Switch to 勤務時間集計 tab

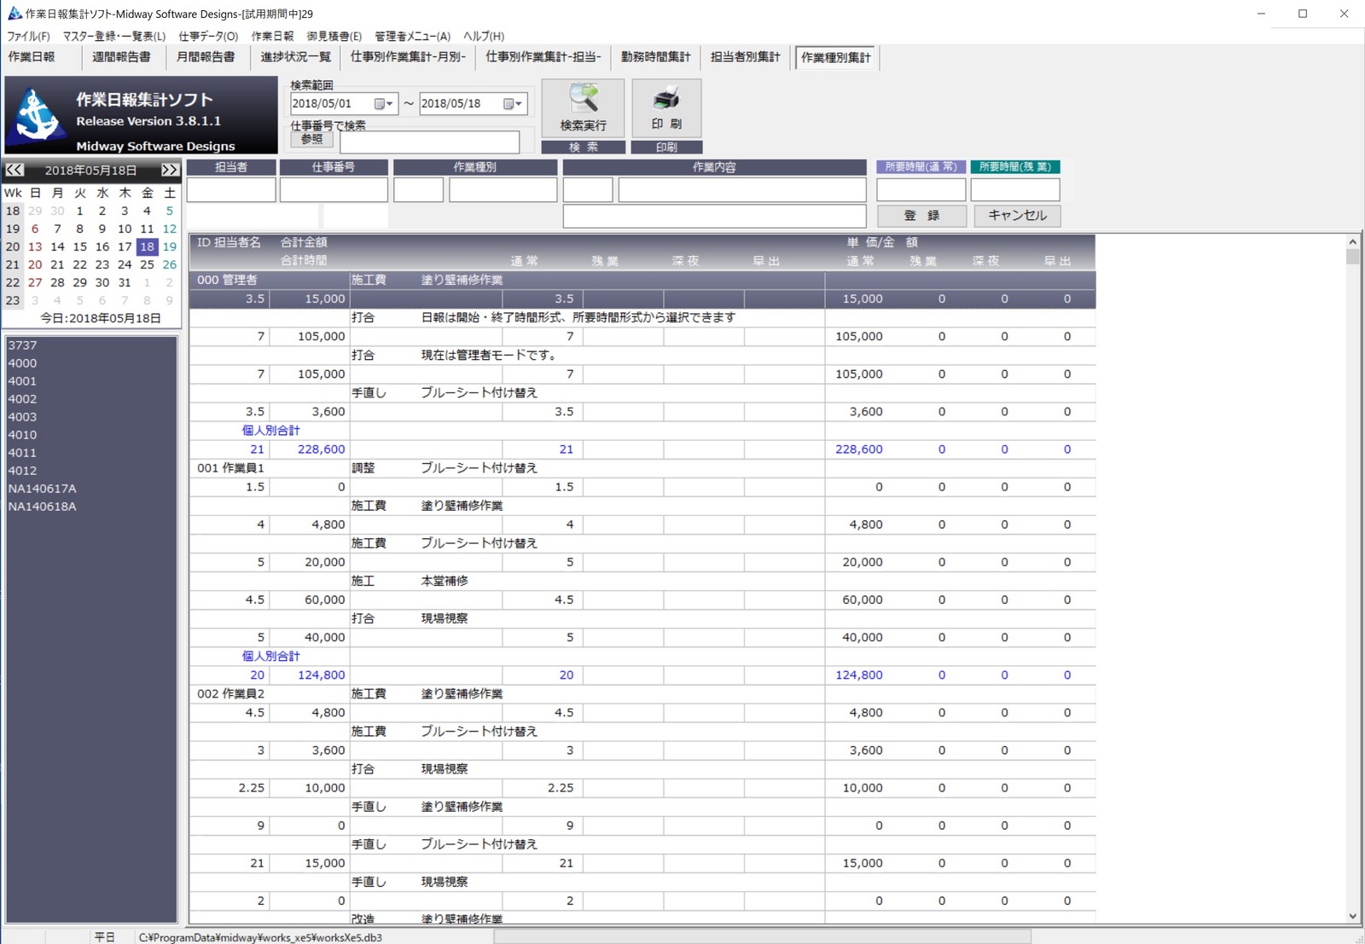pyautogui.click(x=656, y=57)
